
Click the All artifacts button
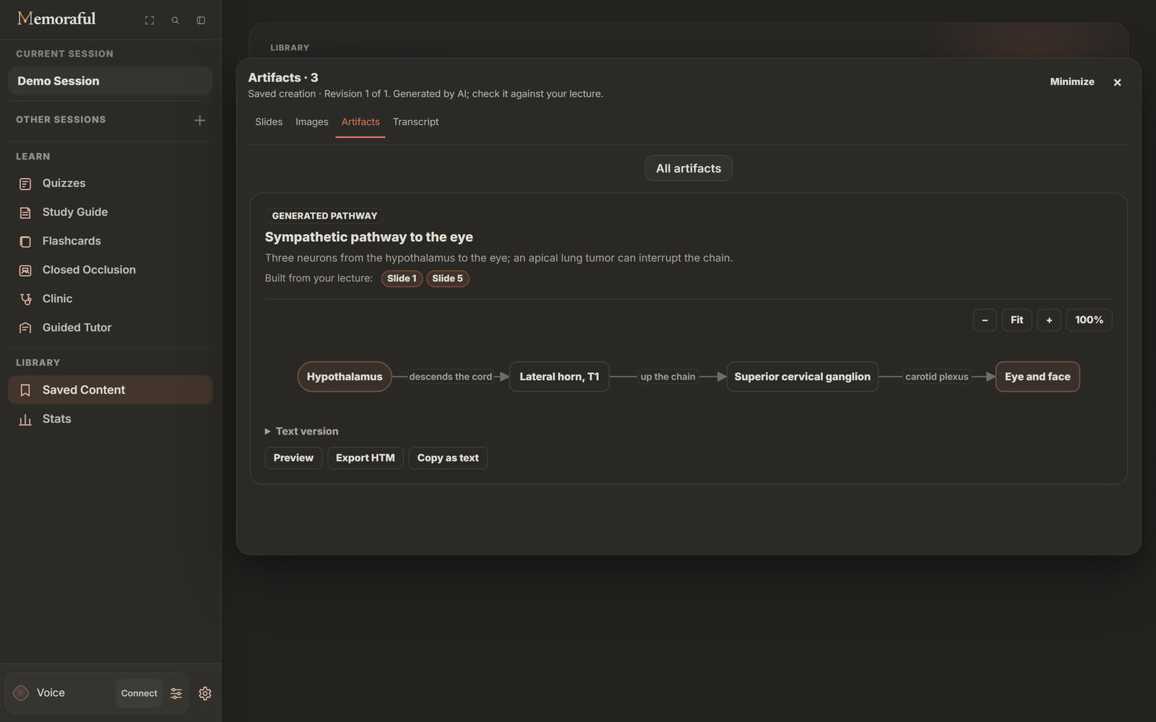(x=689, y=168)
